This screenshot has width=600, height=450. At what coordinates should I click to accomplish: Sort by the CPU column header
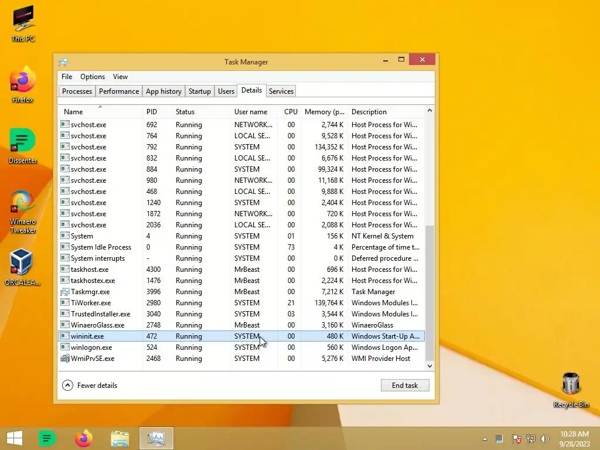289,112
